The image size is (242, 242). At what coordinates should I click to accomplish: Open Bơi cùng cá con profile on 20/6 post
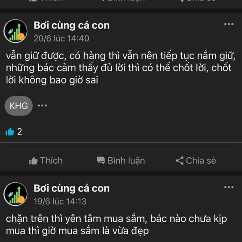[x=72, y=25]
